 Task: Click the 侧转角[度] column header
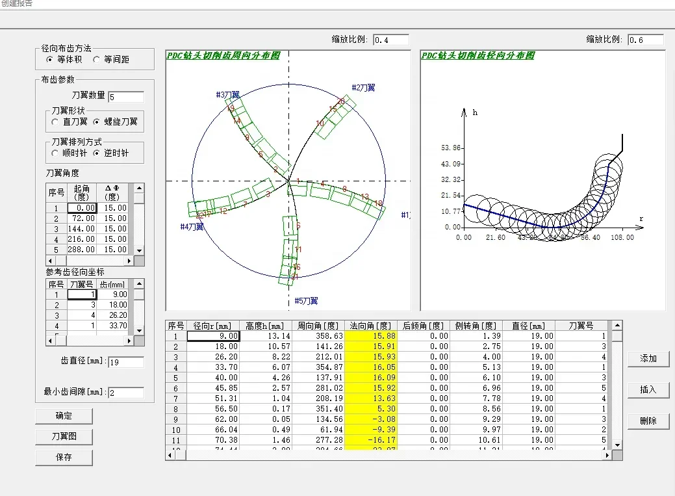(x=476, y=326)
